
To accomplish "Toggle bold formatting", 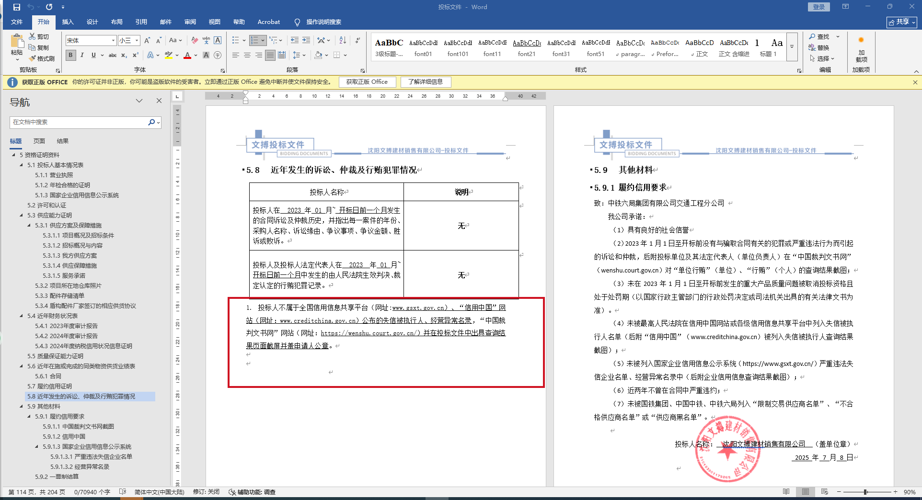I will tap(71, 55).
